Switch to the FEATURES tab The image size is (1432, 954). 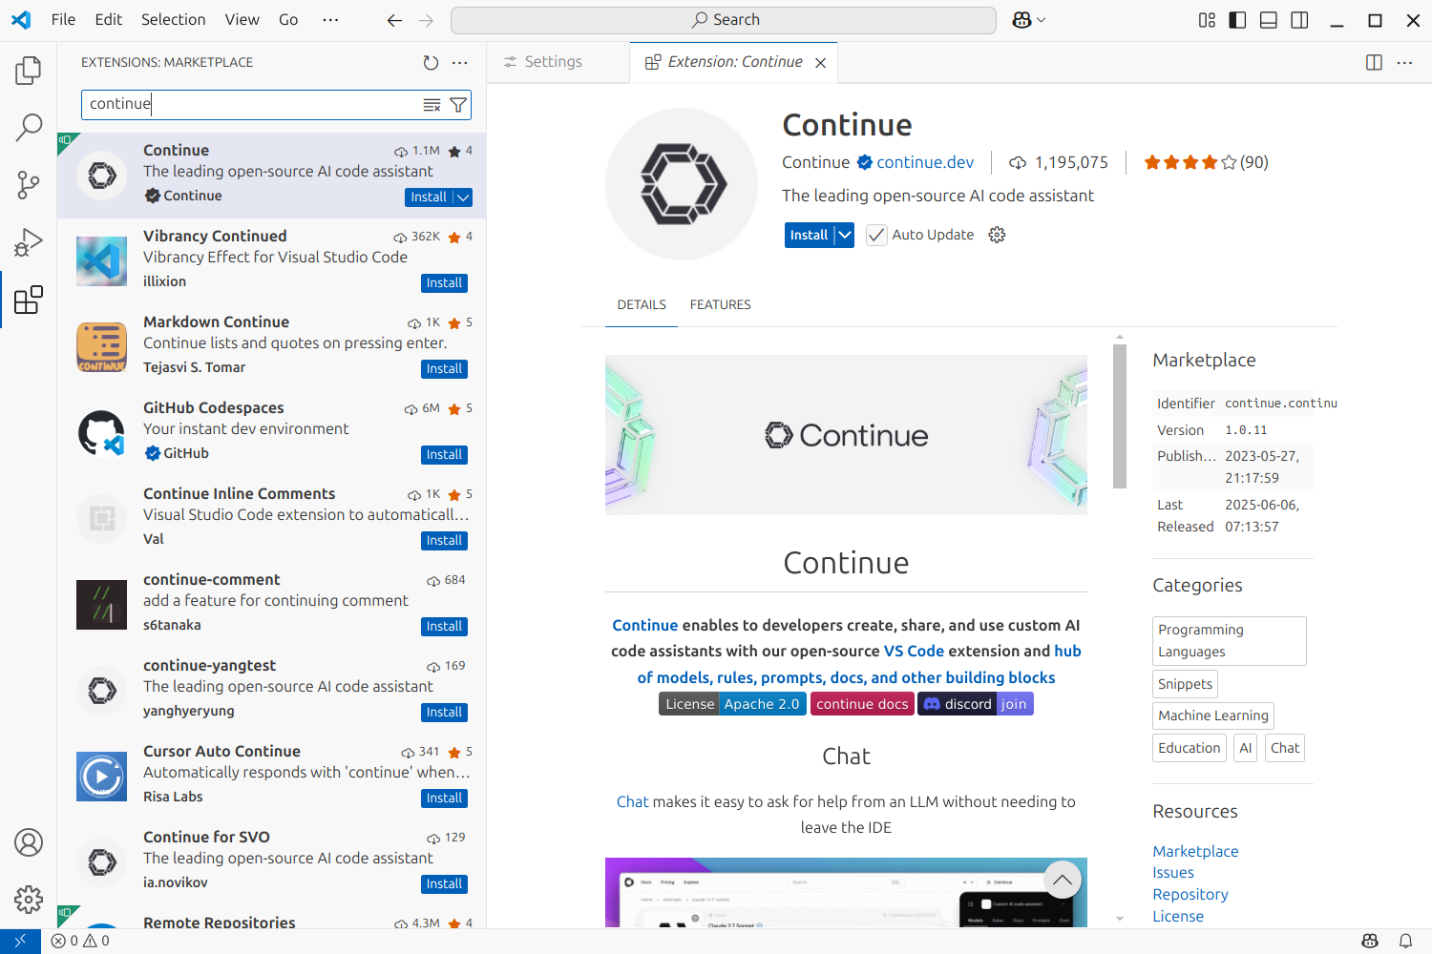[x=720, y=305]
